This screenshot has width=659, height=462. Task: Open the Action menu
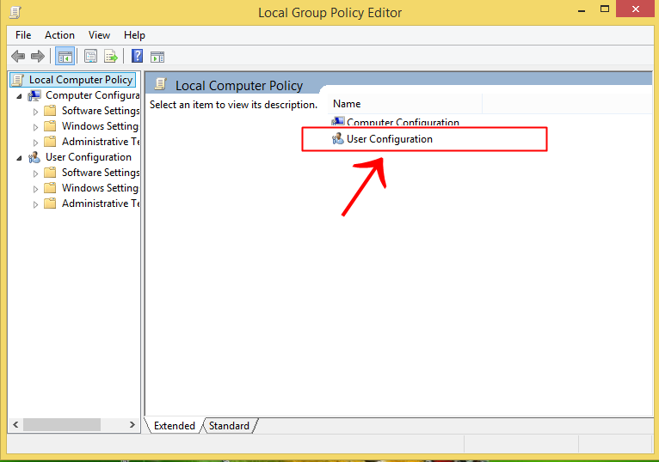click(59, 35)
